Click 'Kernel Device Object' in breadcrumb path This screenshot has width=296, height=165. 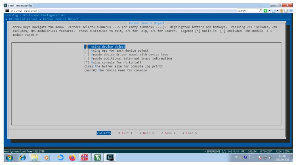[x=61, y=19]
